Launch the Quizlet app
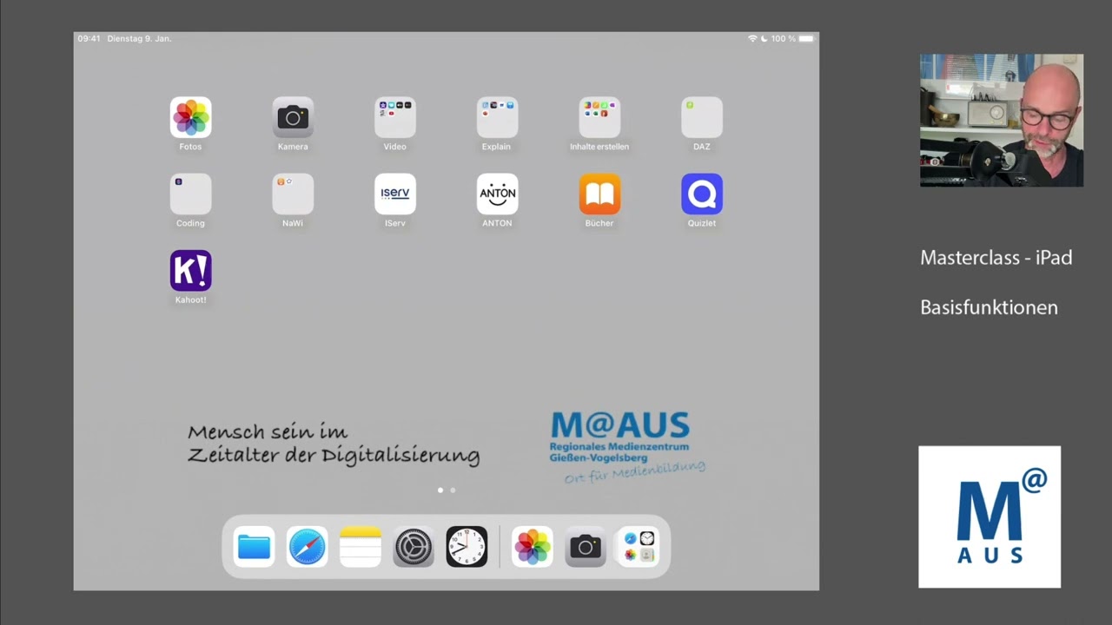 click(702, 194)
